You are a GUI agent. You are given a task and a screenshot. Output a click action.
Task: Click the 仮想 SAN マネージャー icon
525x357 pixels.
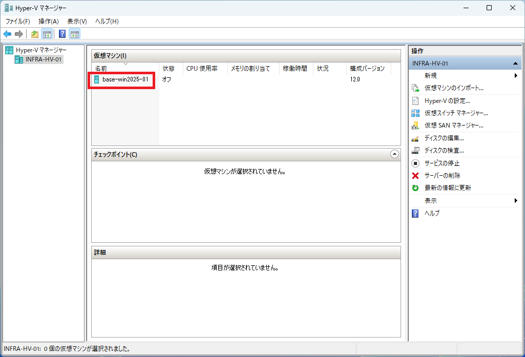tap(415, 125)
